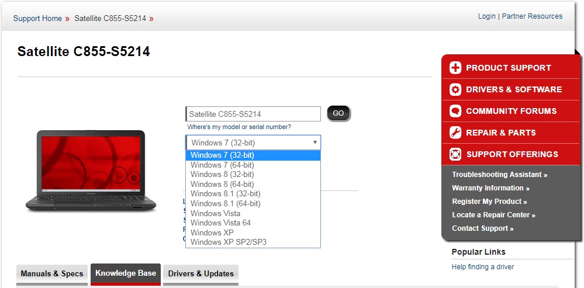Click the operating system dropdown arrow
584x288 pixels.
coord(315,143)
